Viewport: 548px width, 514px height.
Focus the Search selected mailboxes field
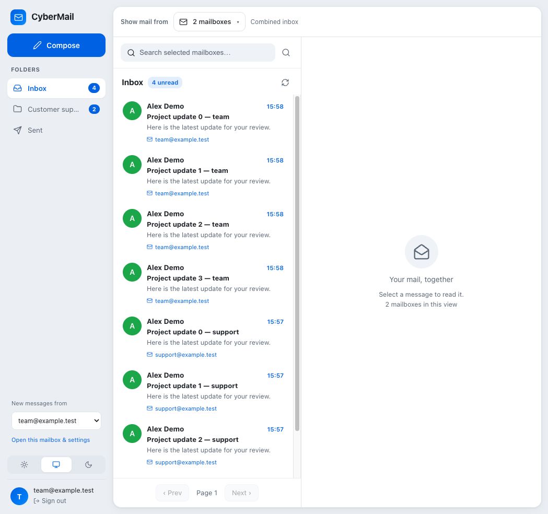(x=198, y=53)
